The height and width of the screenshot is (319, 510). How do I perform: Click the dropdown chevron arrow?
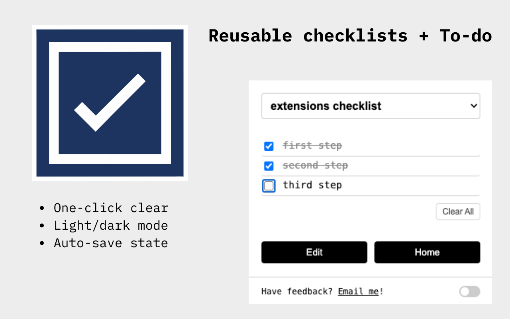click(473, 106)
